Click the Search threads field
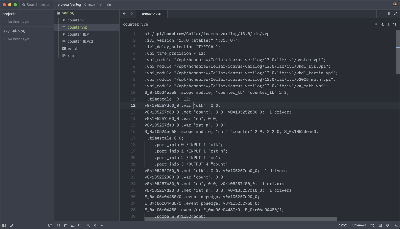 tap(37, 5)
